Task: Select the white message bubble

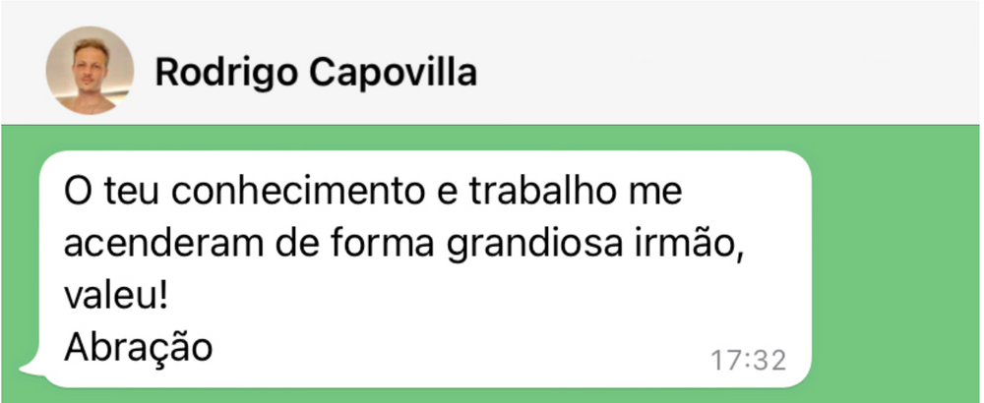Action: [423, 267]
